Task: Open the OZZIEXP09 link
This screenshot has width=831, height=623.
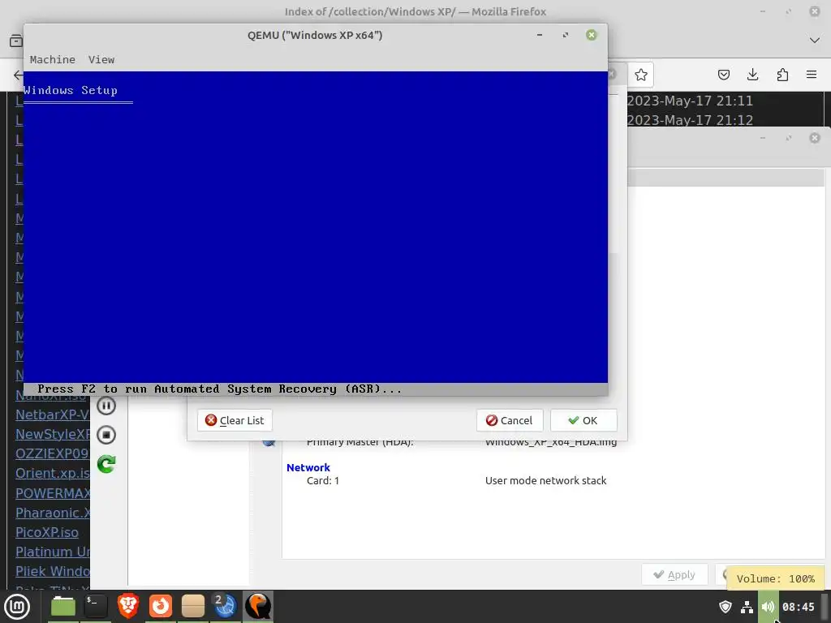Action: (x=52, y=453)
